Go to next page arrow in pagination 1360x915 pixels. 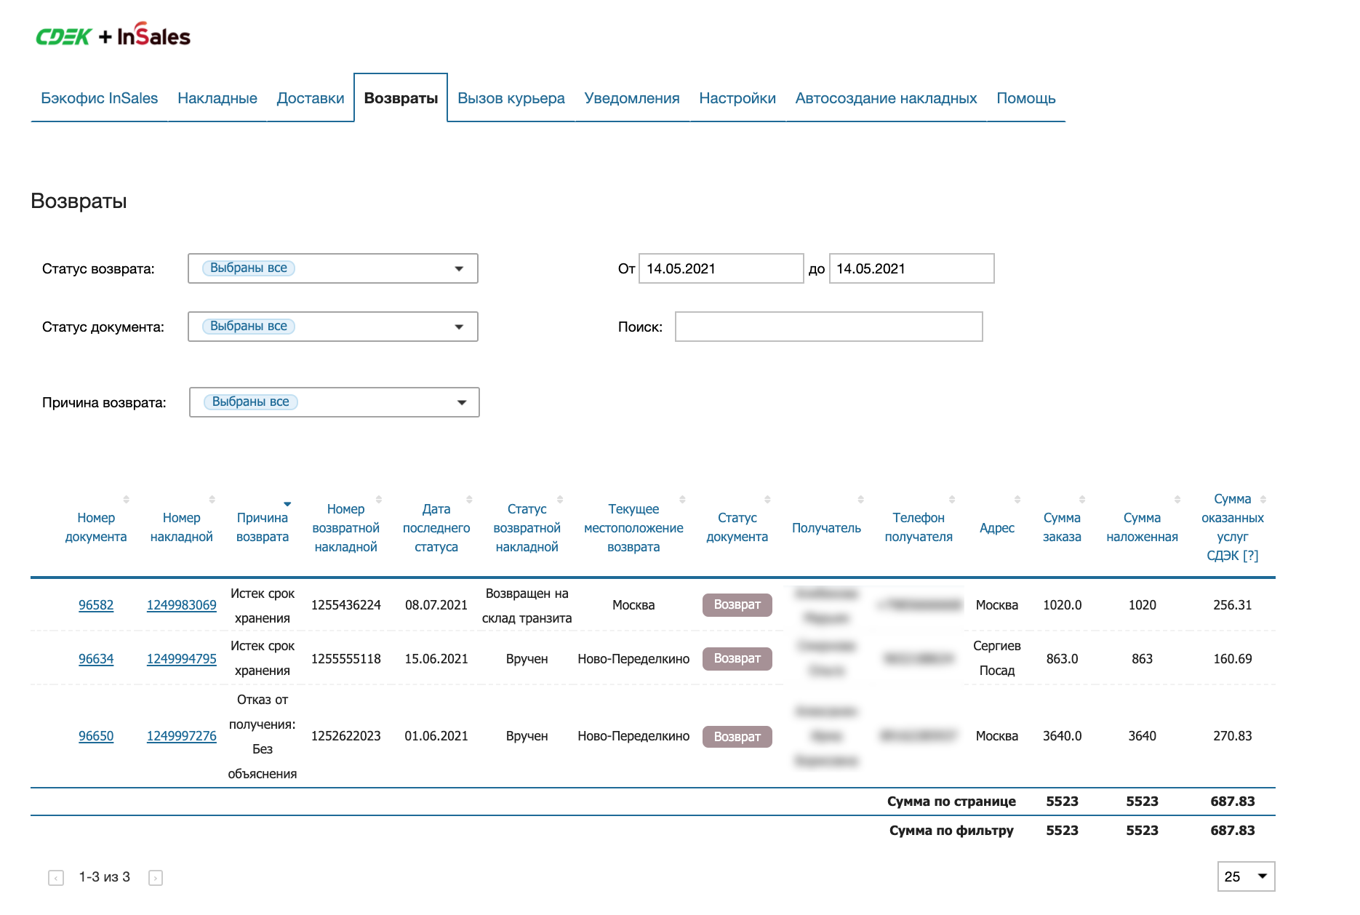[x=156, y=878]
